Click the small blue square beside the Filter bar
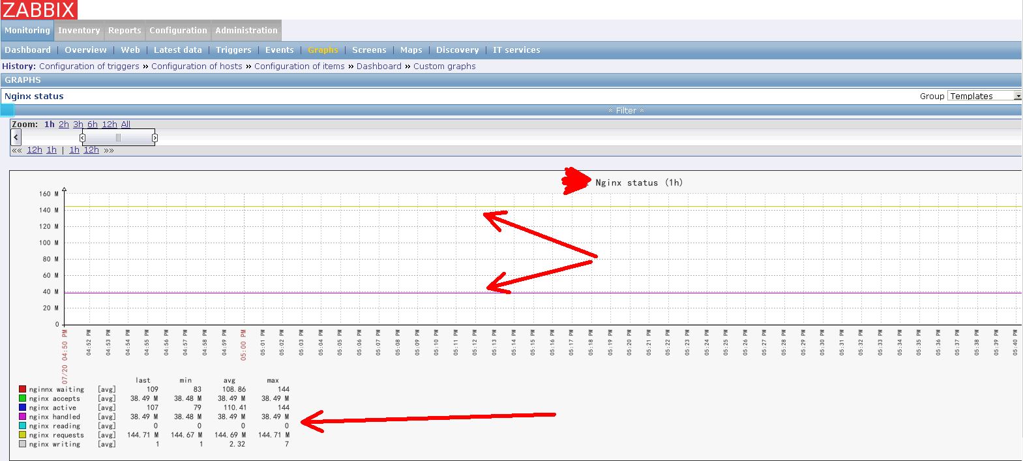The height and width of the screenshot is (461, 1023). pyautogui.click(x=7, y=110)
